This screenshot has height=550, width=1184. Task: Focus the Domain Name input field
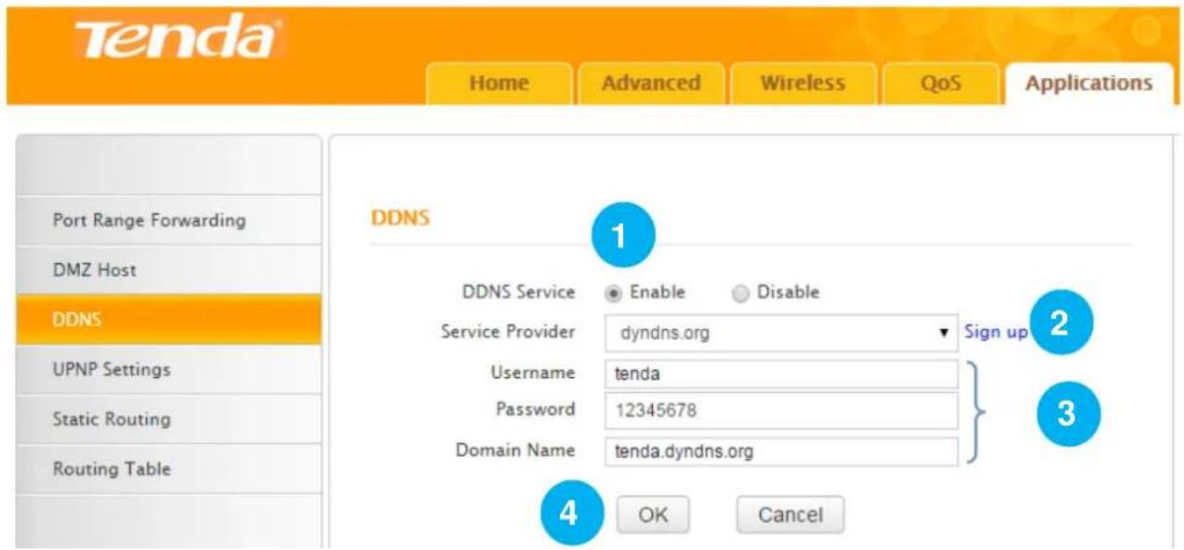coord(781,452)
